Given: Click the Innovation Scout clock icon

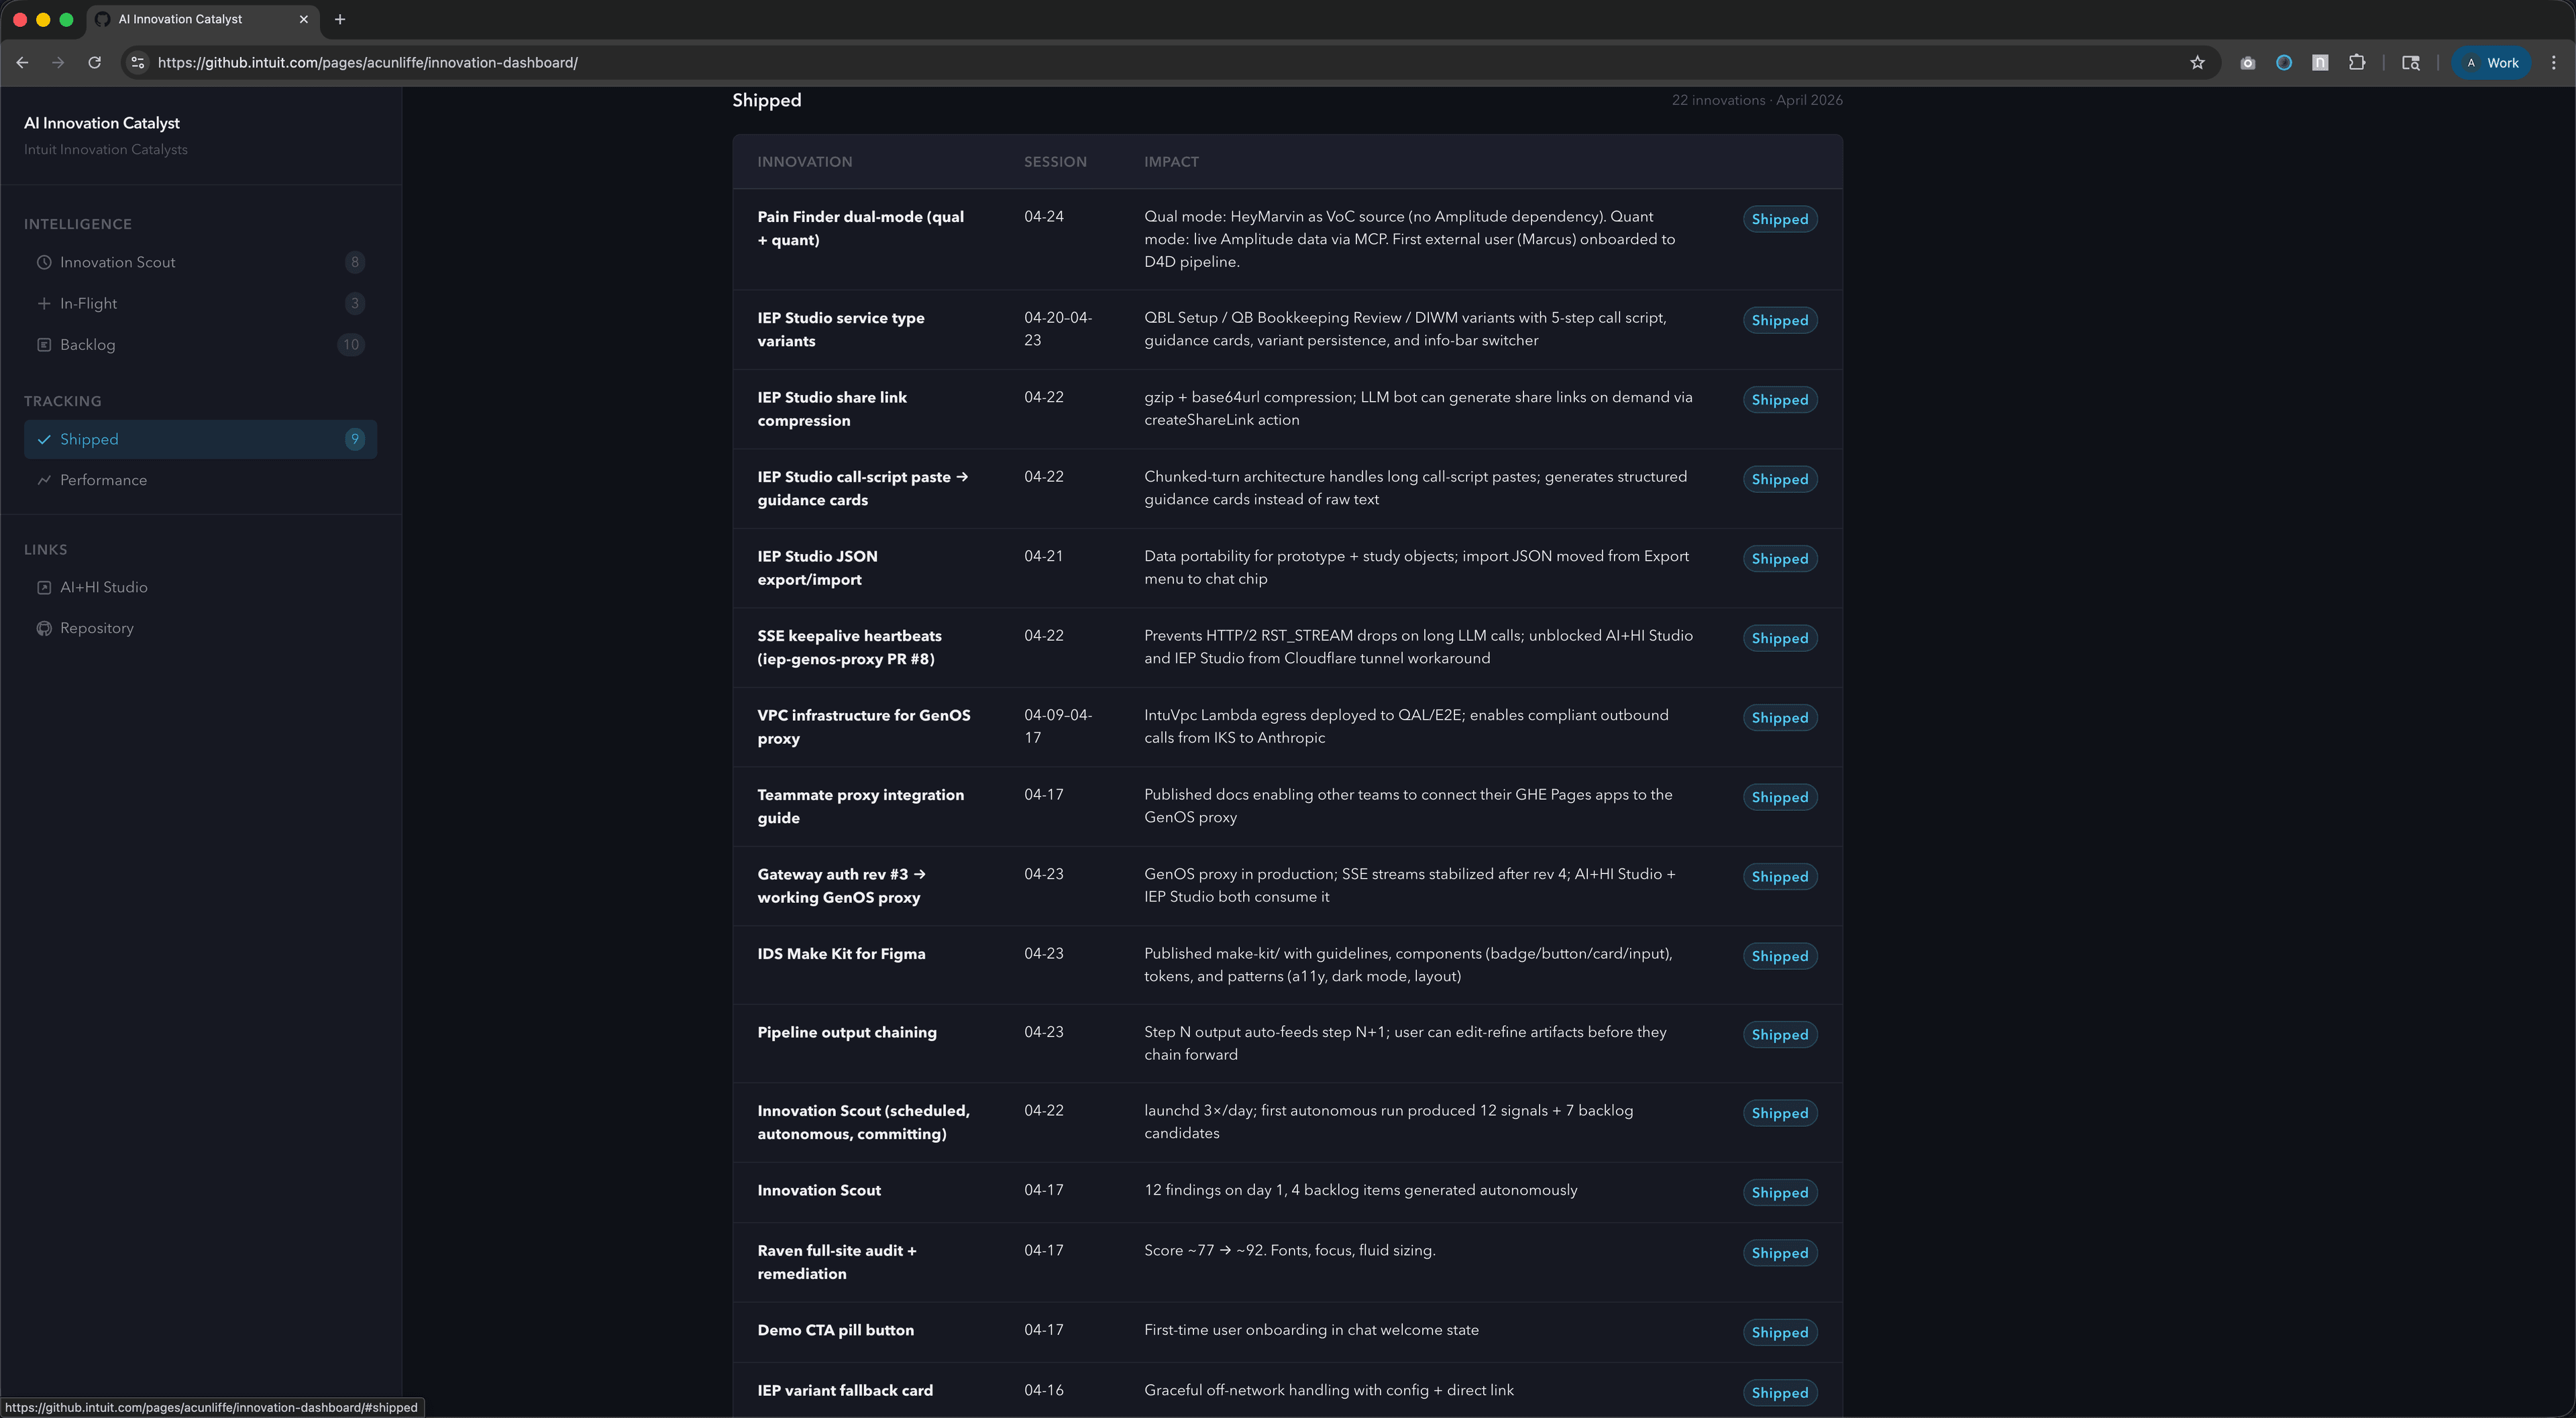Looking at the screenshot, I should pyautogui.click(x=44, y=262).
